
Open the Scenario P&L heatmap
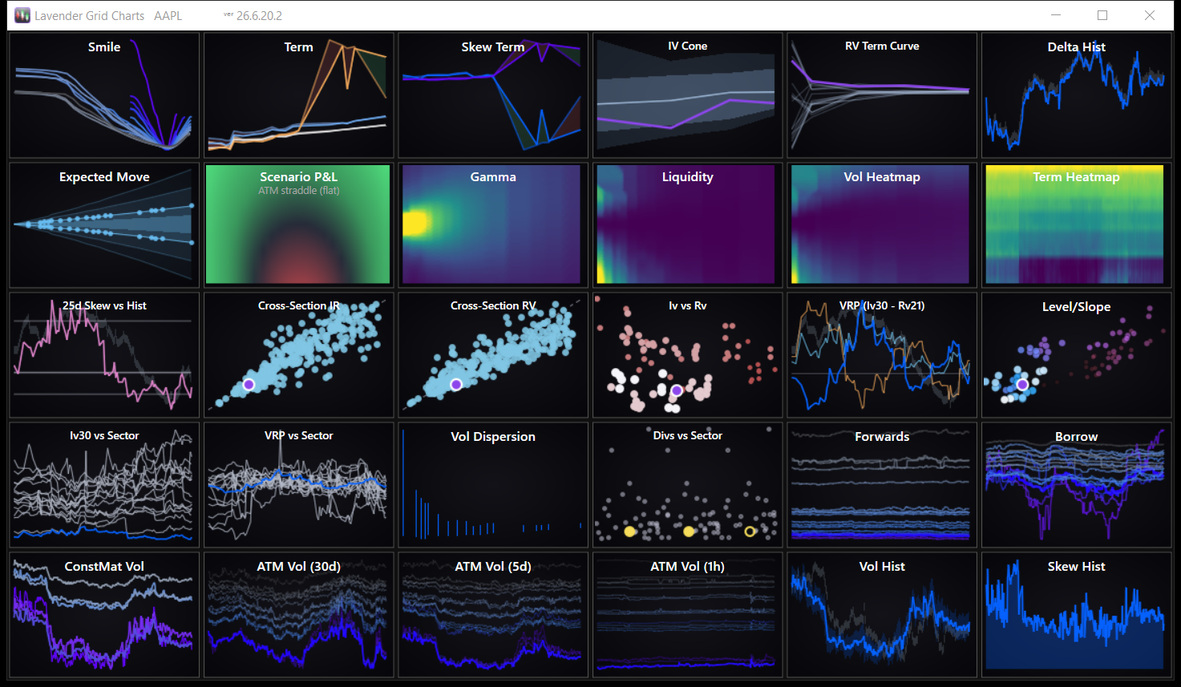coord(298,225)
